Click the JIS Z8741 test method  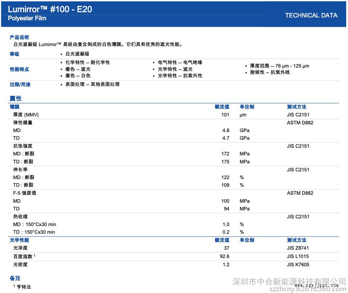298,248
